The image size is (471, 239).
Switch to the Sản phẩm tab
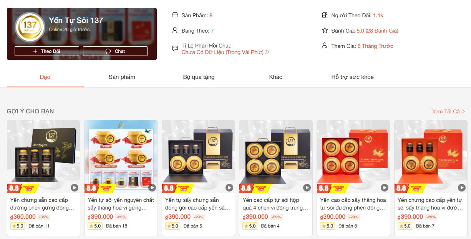(x=122, y=77)
